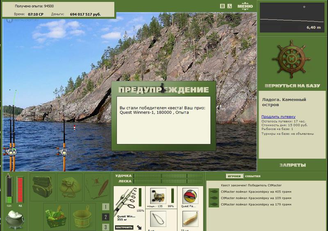Click the rod durability bar at 100%

140,197
